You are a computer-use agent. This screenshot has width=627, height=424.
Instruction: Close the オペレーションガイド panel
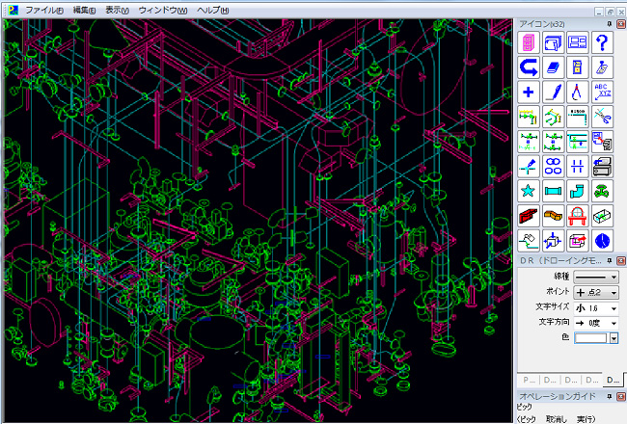tap(621, 396)
